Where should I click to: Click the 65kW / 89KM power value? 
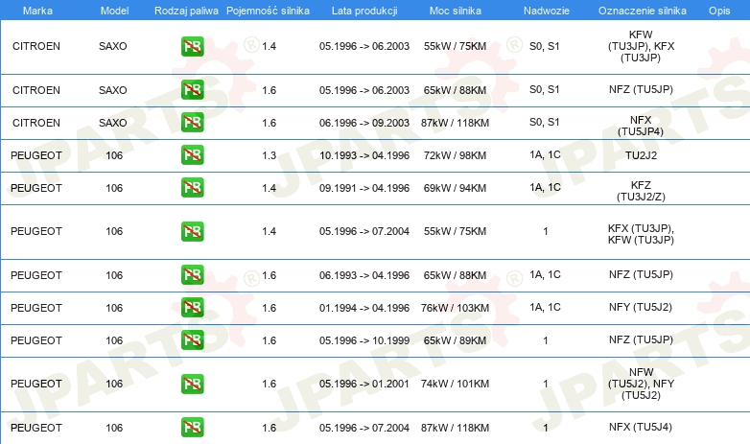[455, 340]
